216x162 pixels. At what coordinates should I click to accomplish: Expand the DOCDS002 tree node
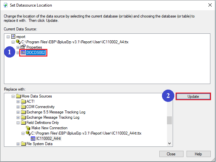coord(18,53)
